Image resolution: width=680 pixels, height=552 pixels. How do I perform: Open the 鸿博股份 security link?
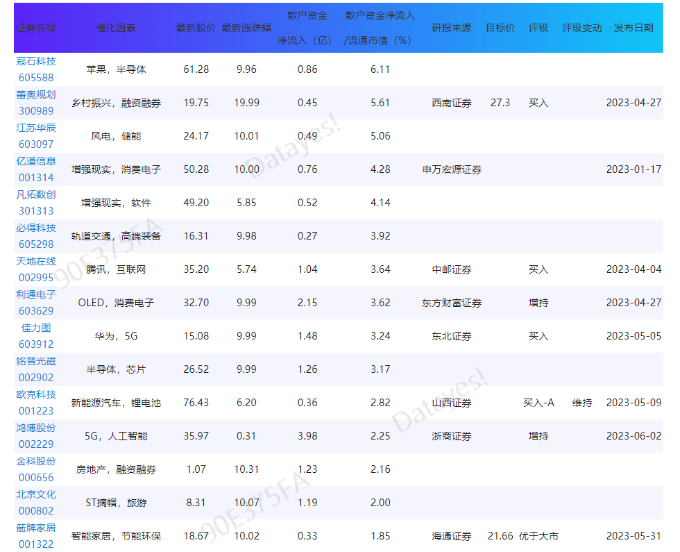[x=36, y=428]
